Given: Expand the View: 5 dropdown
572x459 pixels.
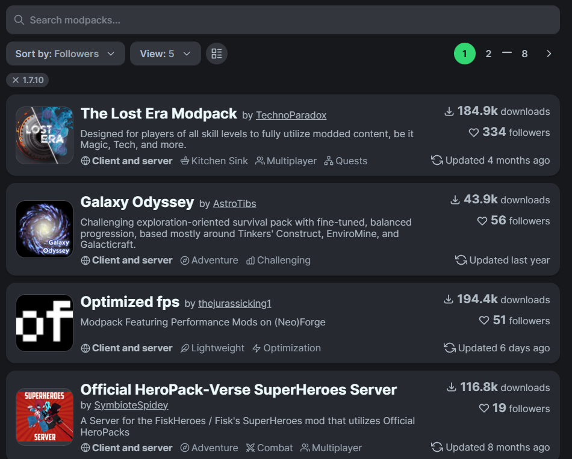Looking at the screenshot, I should tap(165, 54).
